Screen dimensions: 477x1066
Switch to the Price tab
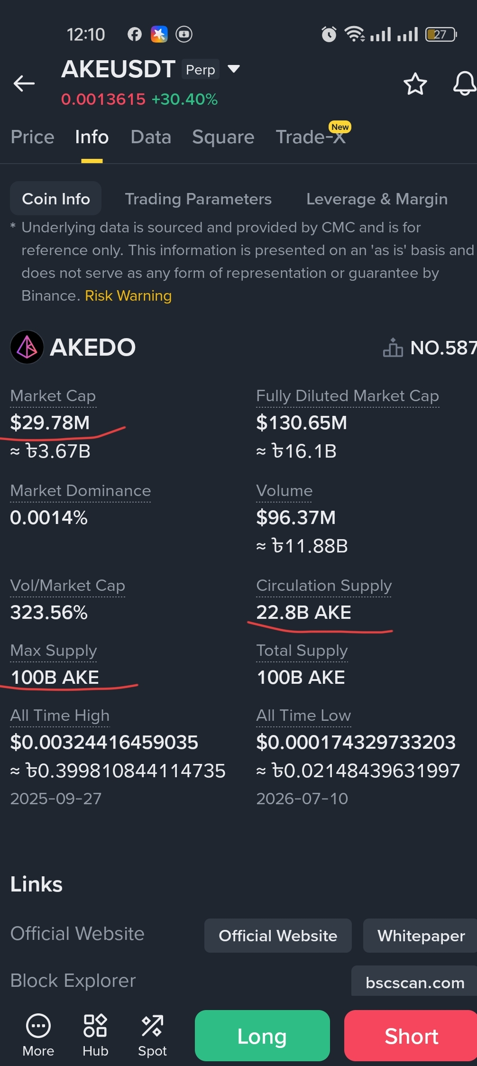point(33,137)
